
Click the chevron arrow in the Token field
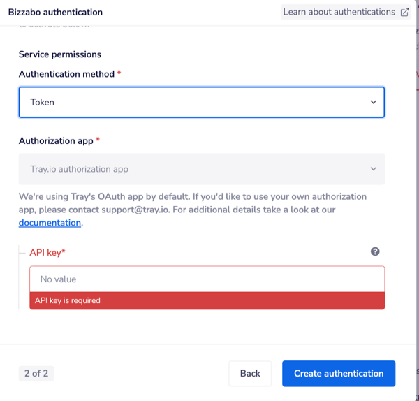(374, 102)
